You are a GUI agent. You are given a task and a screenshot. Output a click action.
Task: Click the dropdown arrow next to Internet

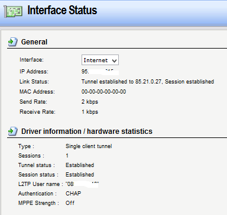(114, 60)
